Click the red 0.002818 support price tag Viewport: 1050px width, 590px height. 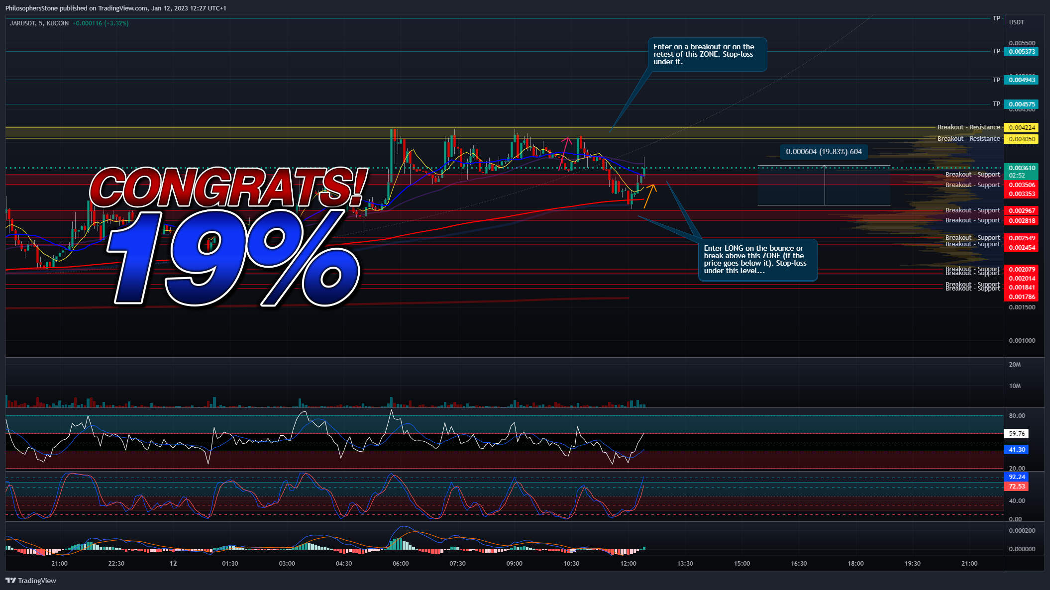pyautogui.click(x=1021, y=220)
